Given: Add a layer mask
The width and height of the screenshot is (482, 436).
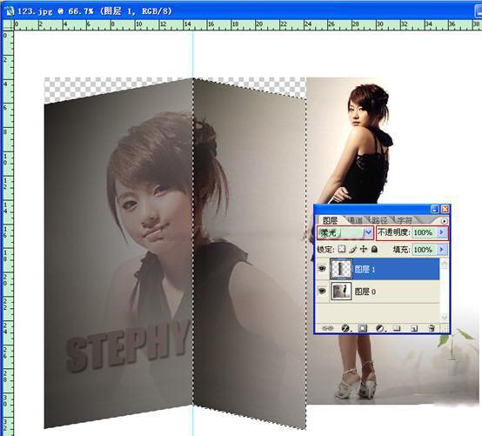Looking at the screenshot, I should (x=363, y=328).
